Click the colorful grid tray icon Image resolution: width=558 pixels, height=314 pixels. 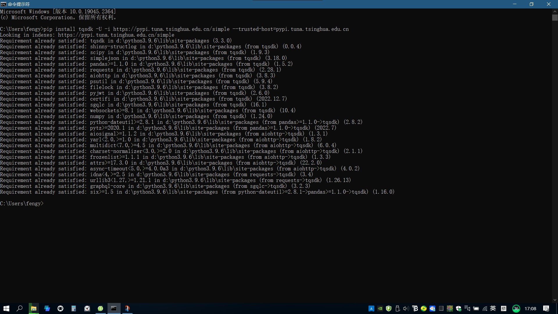coord(450,309)
